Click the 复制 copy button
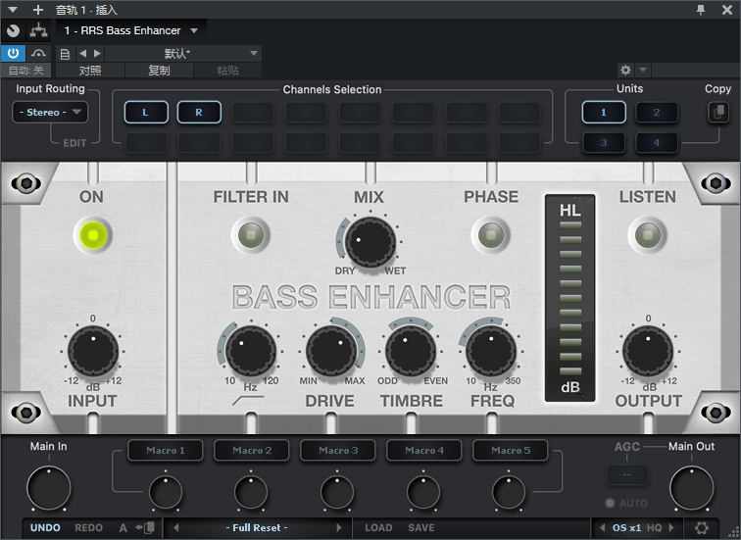 [x=159, y=71]
